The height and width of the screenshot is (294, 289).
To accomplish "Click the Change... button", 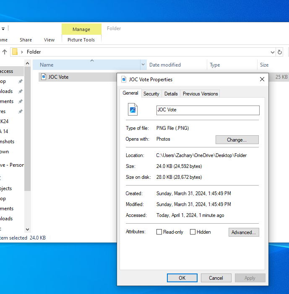I will (237, 140).
